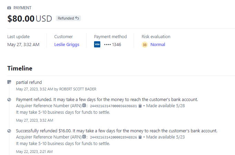Copy the ARN ending in 48826
Viewport: 235px width, 155px height.
(x=140, y=137)
